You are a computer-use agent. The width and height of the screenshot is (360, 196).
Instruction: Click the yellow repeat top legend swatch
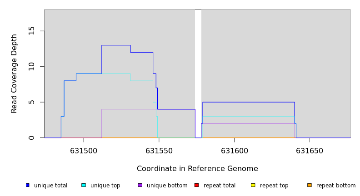(x=253, y=185)
